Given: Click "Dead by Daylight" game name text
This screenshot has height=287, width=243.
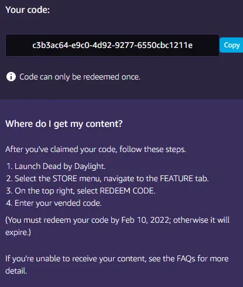Looking at the screenshot, I should click(x=74, y=166).
